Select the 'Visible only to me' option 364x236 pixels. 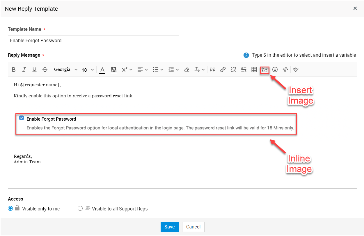tap(10, 208)
